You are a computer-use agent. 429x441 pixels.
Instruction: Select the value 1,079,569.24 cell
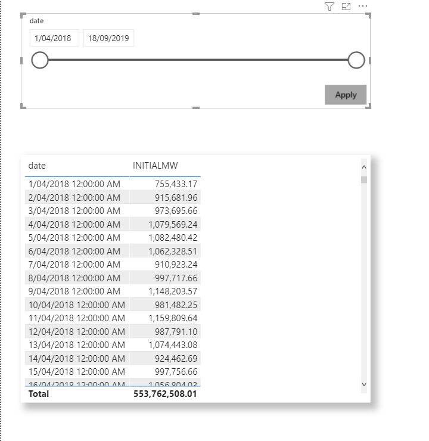pos(173,224)
